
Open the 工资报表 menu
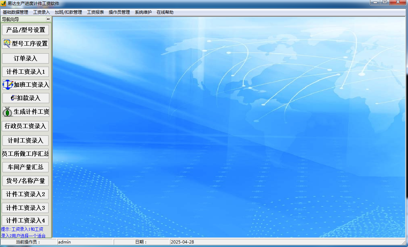pyautogui.click(x=95, y=12)
